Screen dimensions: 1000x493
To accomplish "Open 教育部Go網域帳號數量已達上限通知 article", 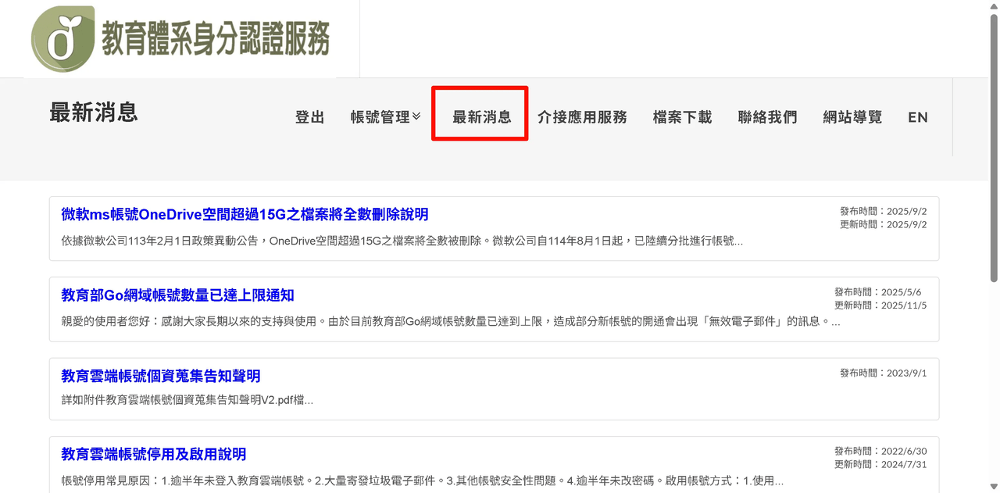I will pos(177,295).
